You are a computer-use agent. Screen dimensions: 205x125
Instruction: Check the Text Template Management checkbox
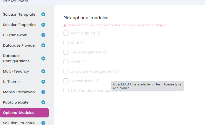tap(66, 90)
